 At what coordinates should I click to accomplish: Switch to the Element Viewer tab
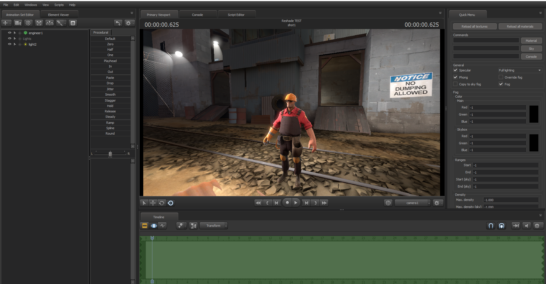coord(59,15)
